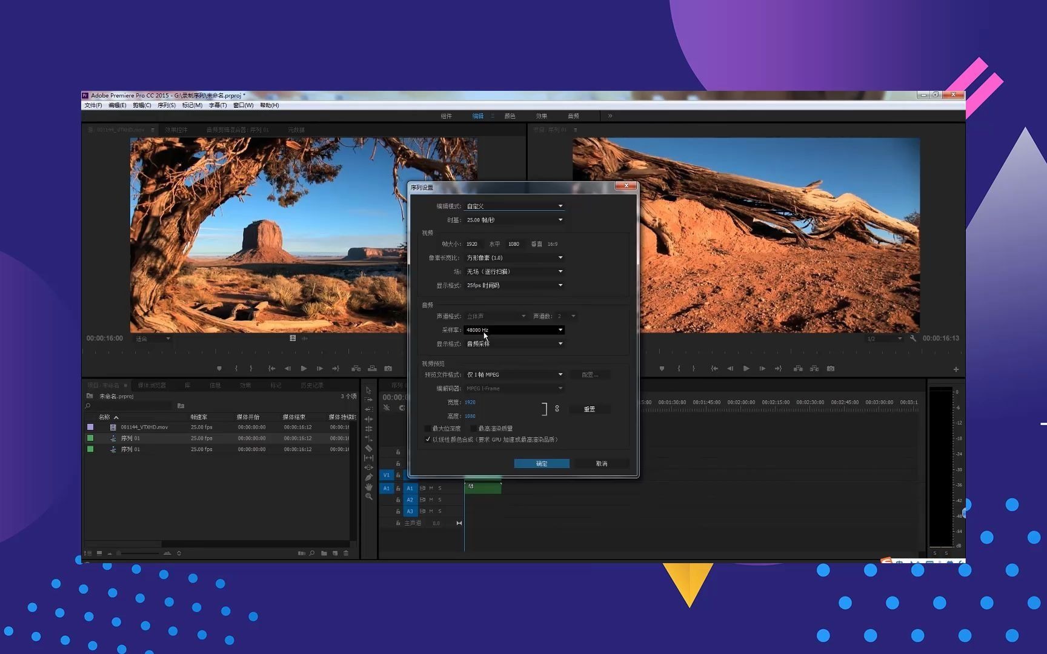The height and width of the screenshot is (654, 1047).
Task: Open 采样率 dropdown showing 48000 Hz
Action: coord(514,330)
